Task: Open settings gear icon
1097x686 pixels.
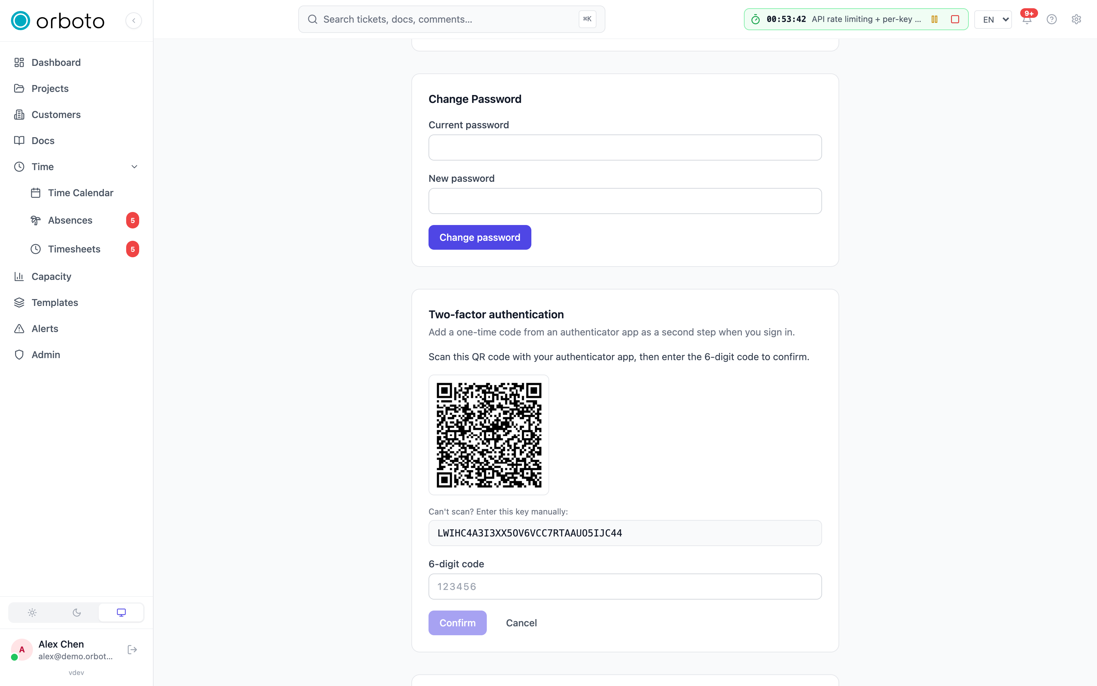Action: 1076,20
